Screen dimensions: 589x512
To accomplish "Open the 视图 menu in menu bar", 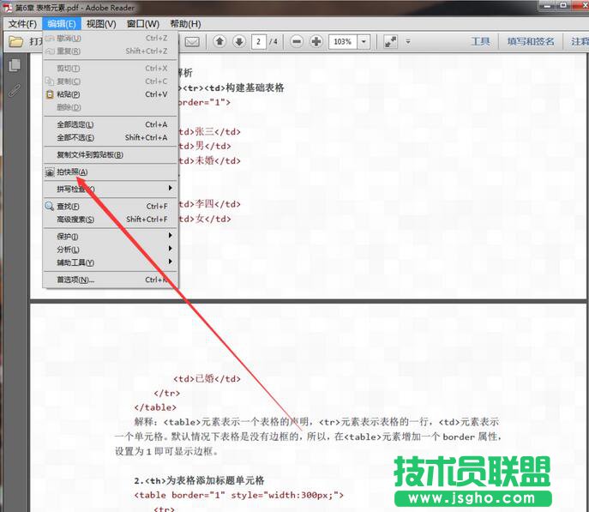I will [101, 24].
